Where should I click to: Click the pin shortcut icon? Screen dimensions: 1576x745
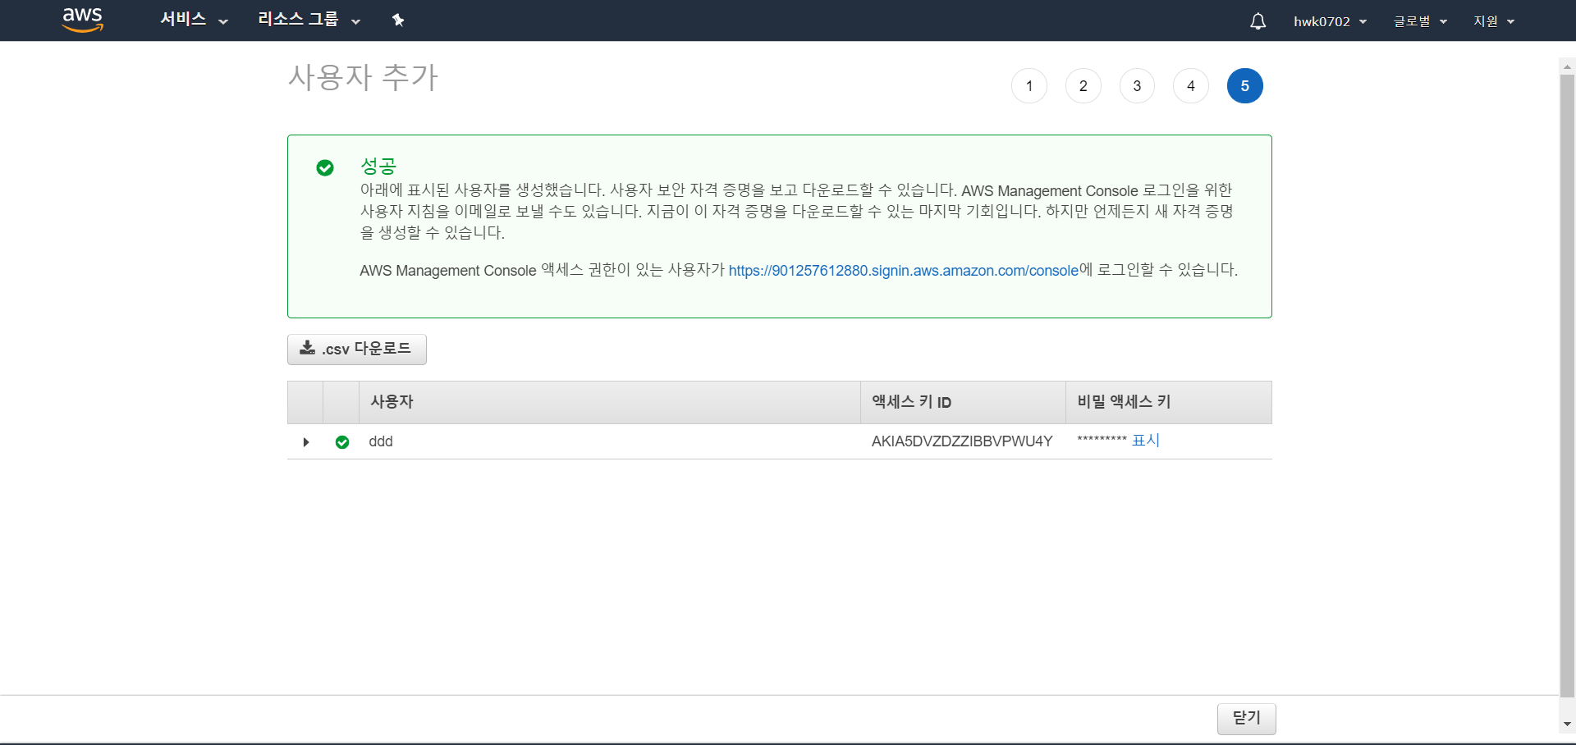point(398,20)
